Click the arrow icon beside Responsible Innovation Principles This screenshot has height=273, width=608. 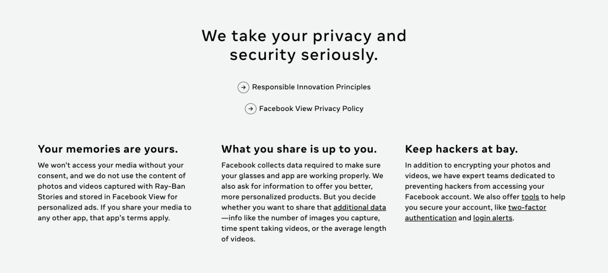coord(243,87)
